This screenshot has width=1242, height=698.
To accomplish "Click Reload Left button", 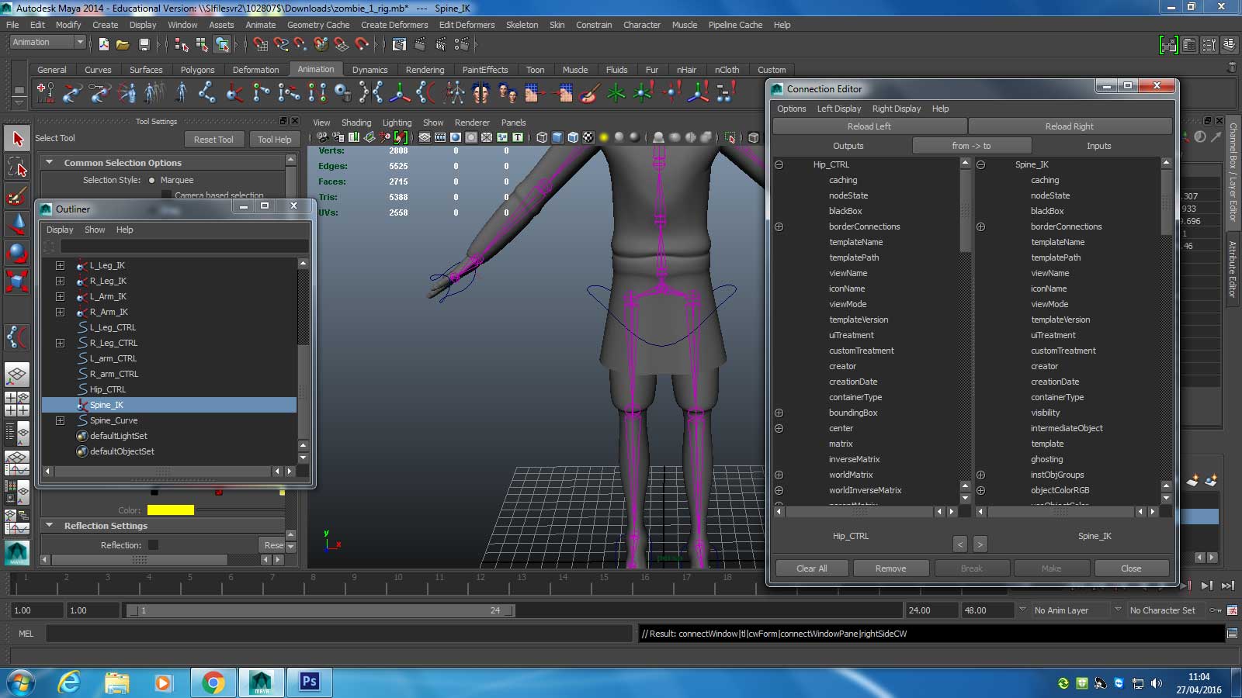I will [869, 126].
